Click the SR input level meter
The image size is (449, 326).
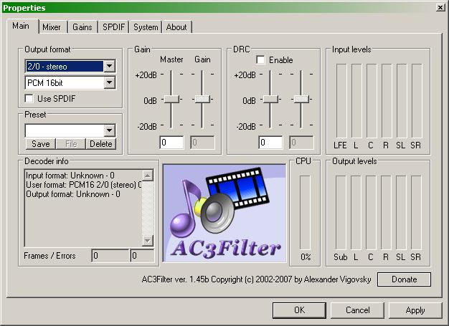coord(417,101)
